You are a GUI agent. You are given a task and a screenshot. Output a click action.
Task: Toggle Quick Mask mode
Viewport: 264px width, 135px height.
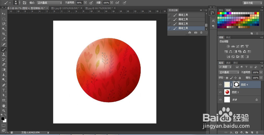[x=3, y=125]
